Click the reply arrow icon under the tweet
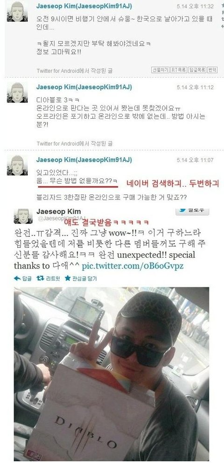224x463 pixels. (17, 278)
